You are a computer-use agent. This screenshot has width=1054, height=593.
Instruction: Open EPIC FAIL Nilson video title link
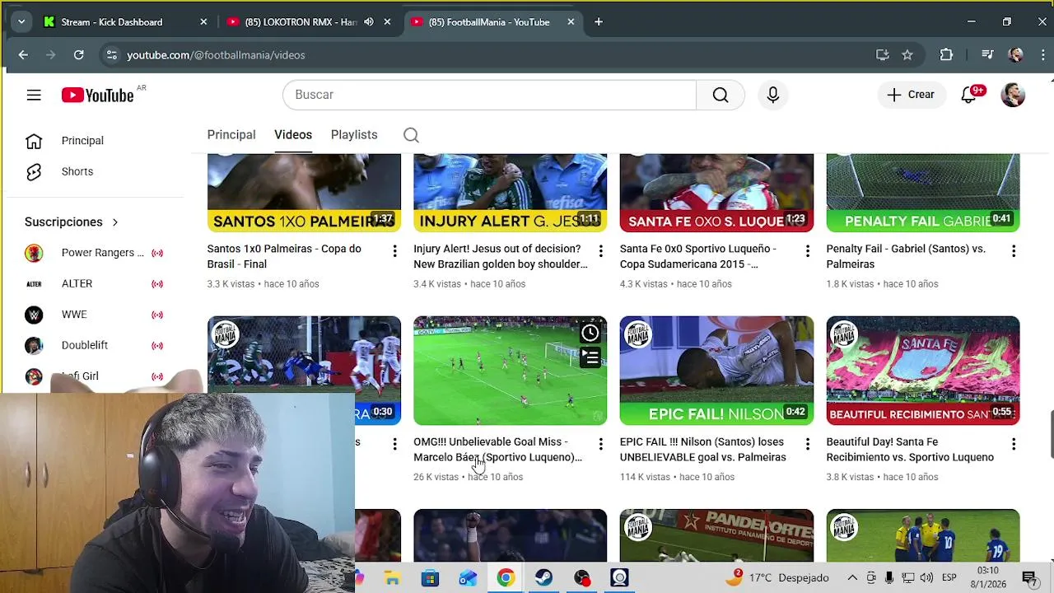(x=703, y=450)
